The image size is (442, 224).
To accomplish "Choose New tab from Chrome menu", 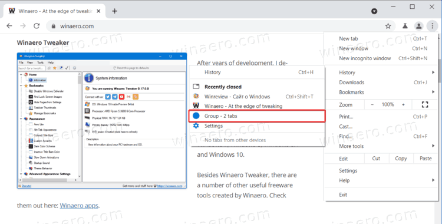I will click(381, 39).
